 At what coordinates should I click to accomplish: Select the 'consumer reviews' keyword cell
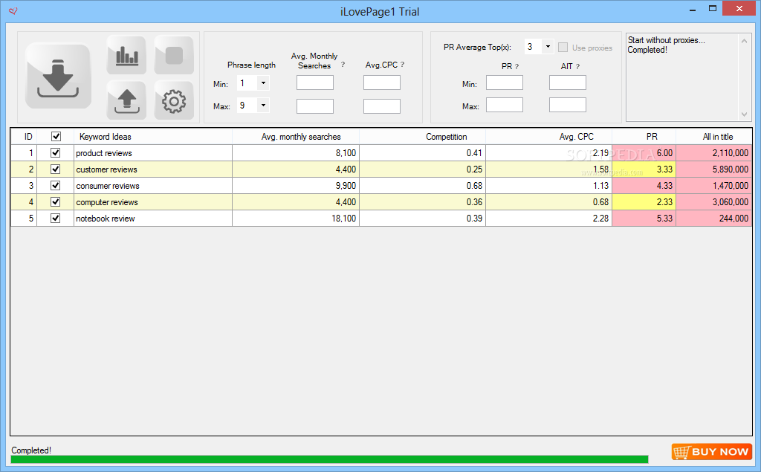(153, 186)
